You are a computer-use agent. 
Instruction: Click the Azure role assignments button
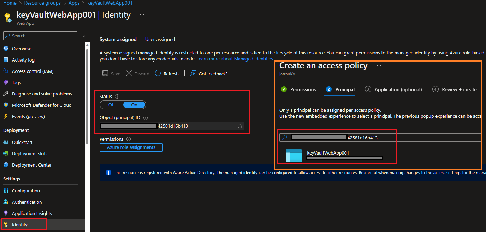coord(131,147)
